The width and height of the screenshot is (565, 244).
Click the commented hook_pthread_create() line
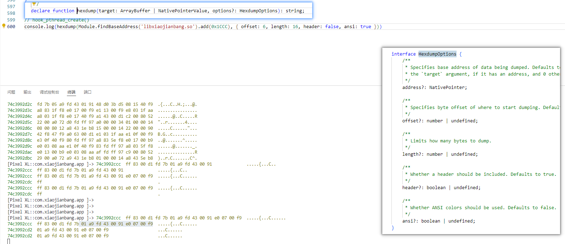tap(57, 20)
